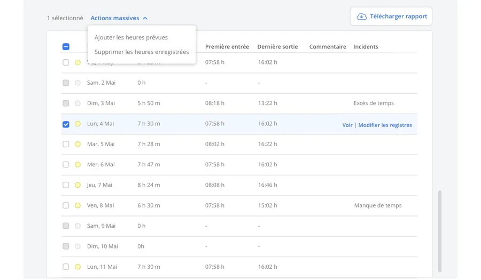This screenshot has width=481, height=280.
Task: Click yellow status dot for Lun, 11 Mai
Action: pyautogui.click(x=77, y=267)
